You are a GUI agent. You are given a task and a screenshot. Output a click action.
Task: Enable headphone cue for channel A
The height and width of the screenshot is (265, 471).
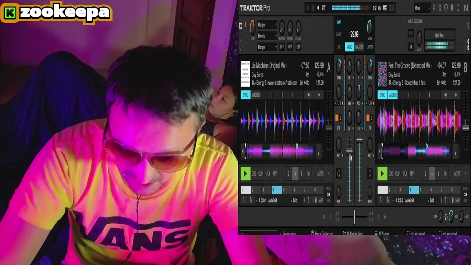pyautogui.click(x=339, y=174)
